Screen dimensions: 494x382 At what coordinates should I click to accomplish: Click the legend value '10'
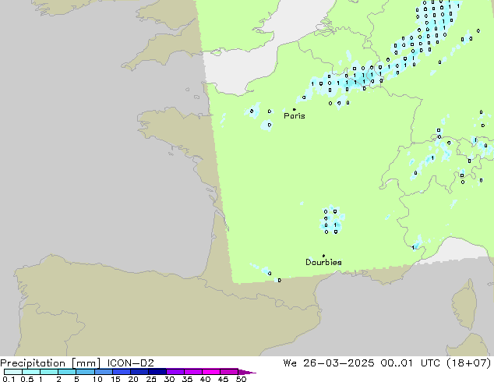pos(97,379)
